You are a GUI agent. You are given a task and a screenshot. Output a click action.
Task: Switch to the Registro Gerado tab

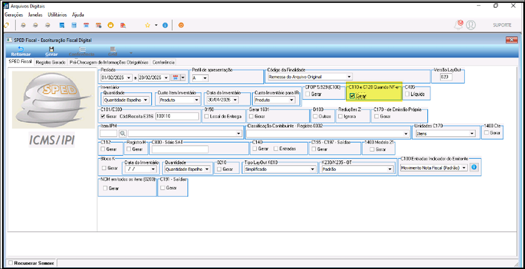50,62
